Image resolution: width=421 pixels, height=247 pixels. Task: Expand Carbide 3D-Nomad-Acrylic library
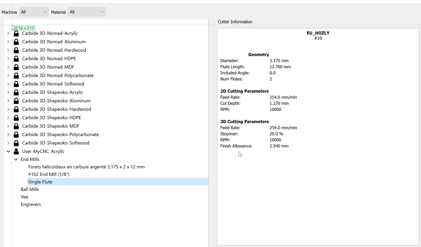click(x=8, y=33)
